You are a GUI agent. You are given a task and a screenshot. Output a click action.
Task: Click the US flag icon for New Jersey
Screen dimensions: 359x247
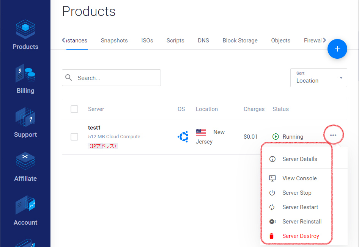coord(201,132)
